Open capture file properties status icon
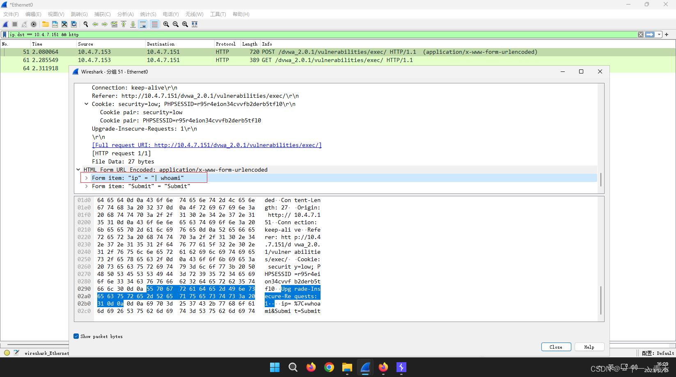Viewport: 676px width, 377px height. (x=16, y=353)
